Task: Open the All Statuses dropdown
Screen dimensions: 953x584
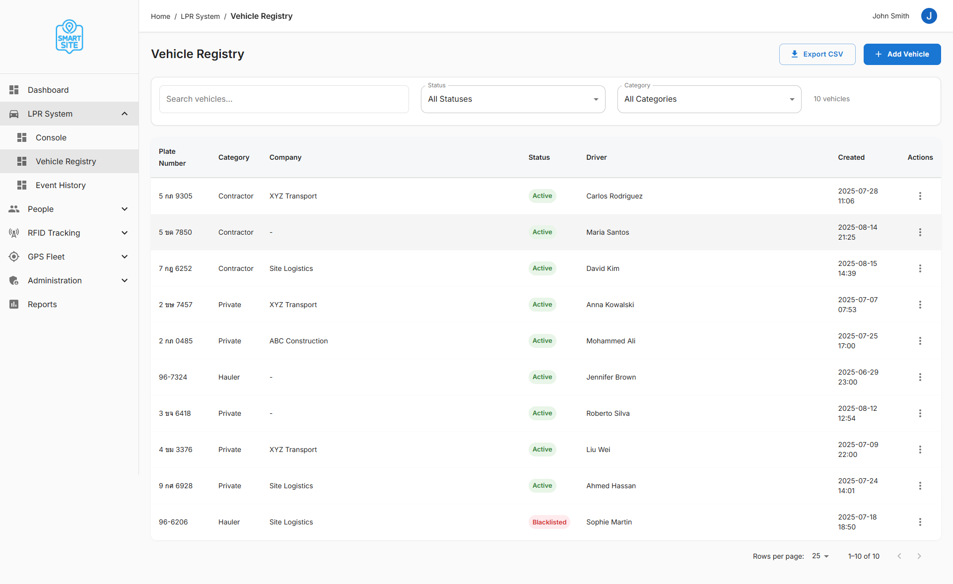Action: coord(513,99)
